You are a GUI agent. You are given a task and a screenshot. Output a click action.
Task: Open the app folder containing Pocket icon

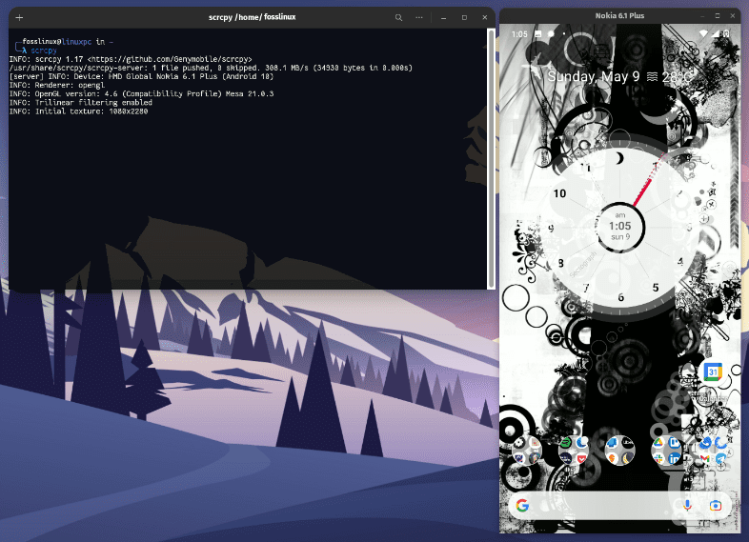point(574,451)
